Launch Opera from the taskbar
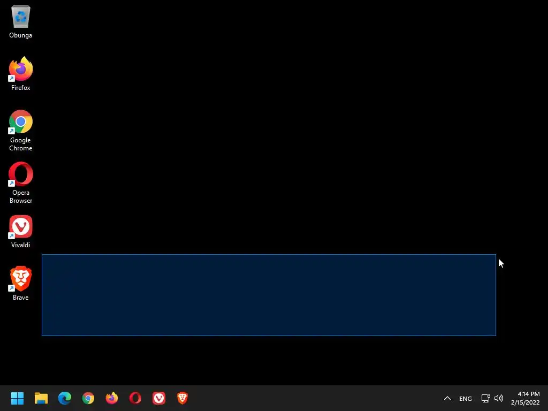Viewport: 548px width, 411px height. coord(135,398)
